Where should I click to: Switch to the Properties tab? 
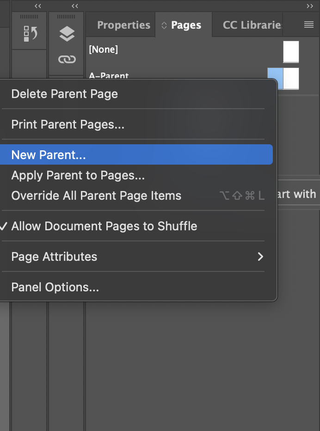[124, 25]
